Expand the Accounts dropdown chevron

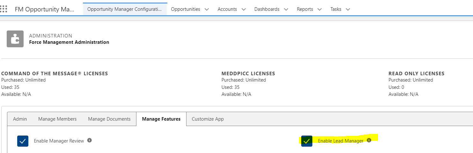(x=244, y=10)
